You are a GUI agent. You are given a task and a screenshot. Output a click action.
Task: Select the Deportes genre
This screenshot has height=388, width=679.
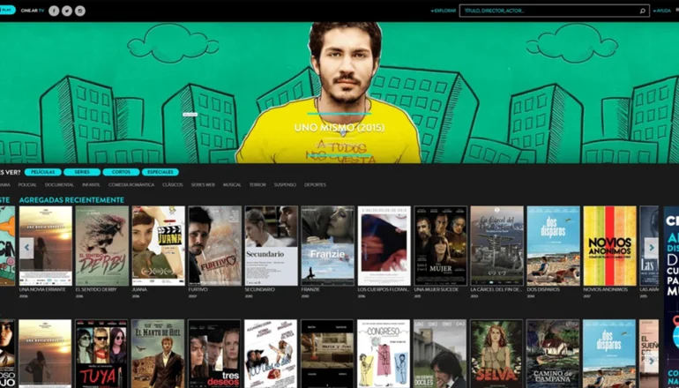(x=315, y=185)
